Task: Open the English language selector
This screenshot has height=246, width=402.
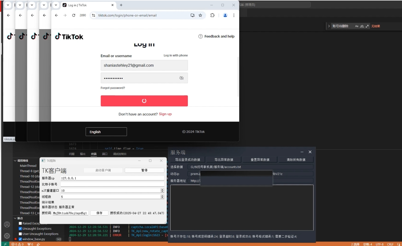Action: (x=106, y=132)
